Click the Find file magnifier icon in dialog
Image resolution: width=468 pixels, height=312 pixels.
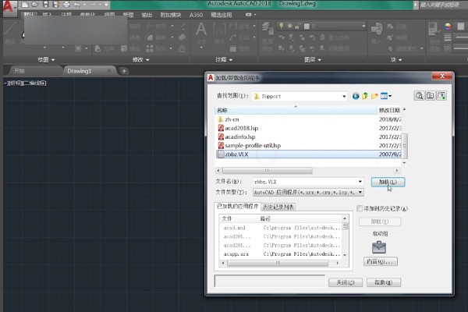click(419, 95)
